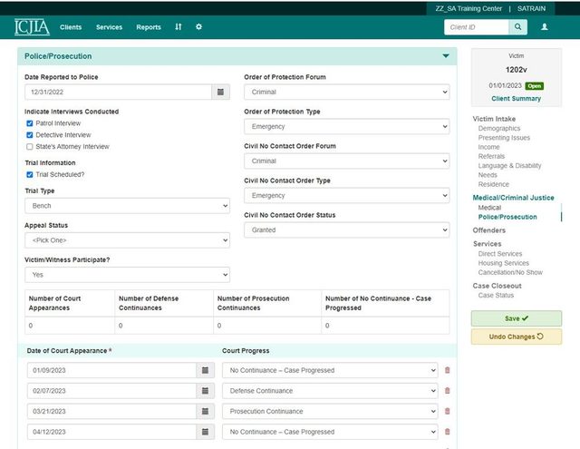
Task: Open calendar for 02/07/2023 court date
Action: (206, 391)
